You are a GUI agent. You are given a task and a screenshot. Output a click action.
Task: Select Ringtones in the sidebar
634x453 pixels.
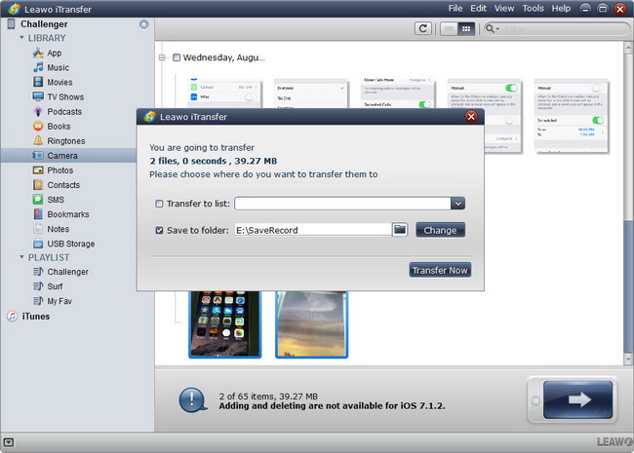(x=65, y=141)
